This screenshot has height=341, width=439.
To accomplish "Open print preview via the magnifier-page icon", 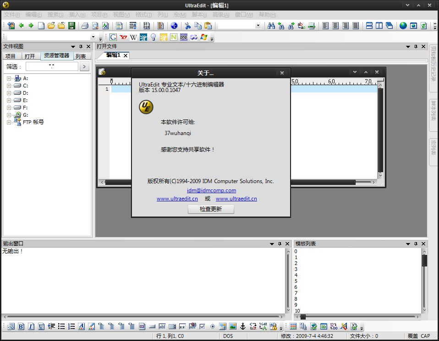I will [95, 26].
